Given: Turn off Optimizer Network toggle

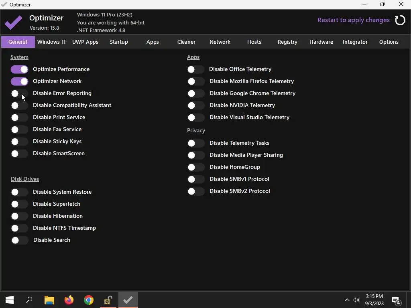Looking at the screenshot, I should 19,81.
